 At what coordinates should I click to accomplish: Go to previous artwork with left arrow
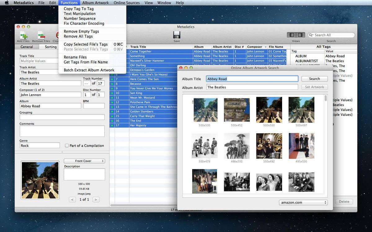point(73,200)
